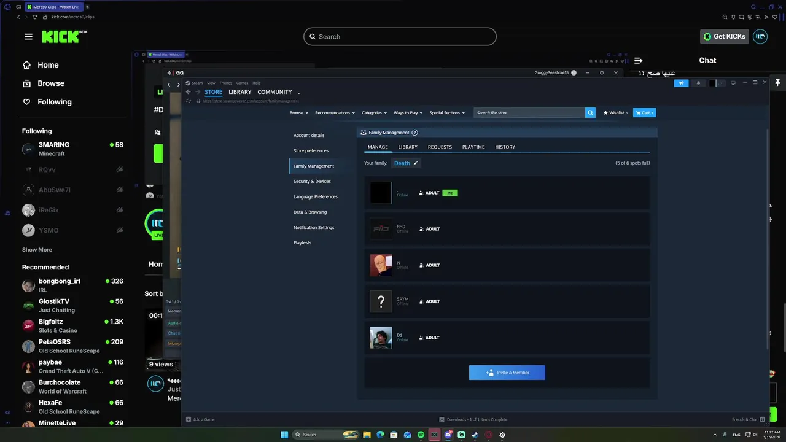
Task: Open Bigfoltz recommended channel
Action: click(x=72, y=326)
